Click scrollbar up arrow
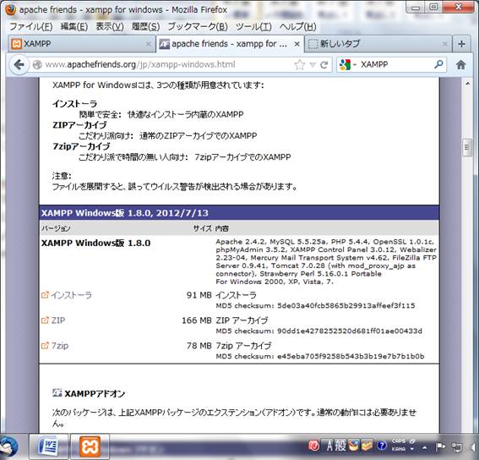 pos(467,84)
